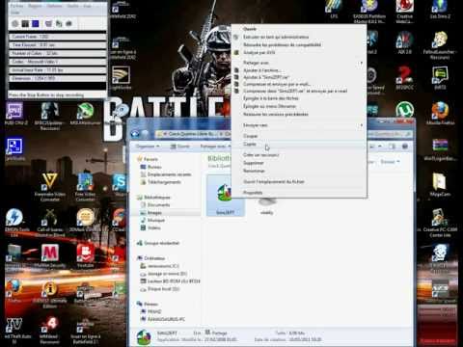463x347 pixels.
Task: Select the BFBC2Updater Raccourci desktop icon
Action: tap(49, 117)
